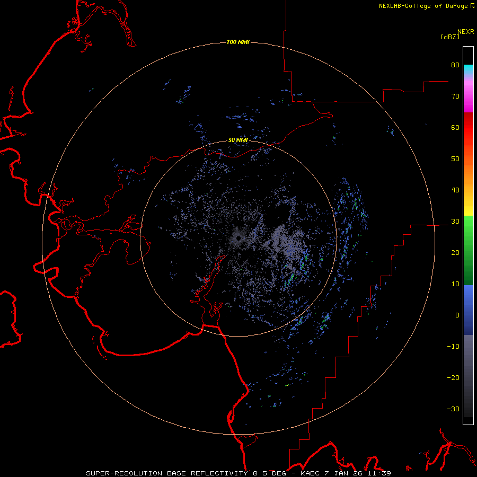Click the 0 dBZ scale value

click(x=457, y=315)
